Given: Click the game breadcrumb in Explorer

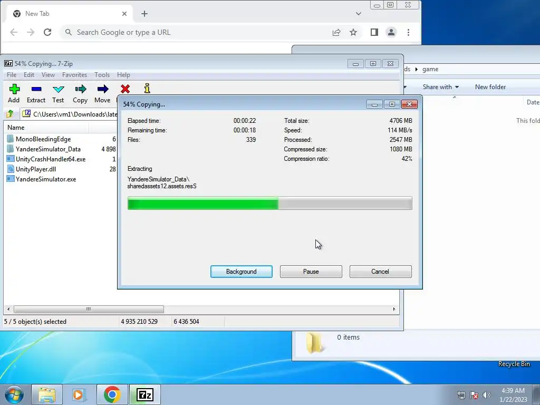Looking at the screenshot, I should point(430,69).
